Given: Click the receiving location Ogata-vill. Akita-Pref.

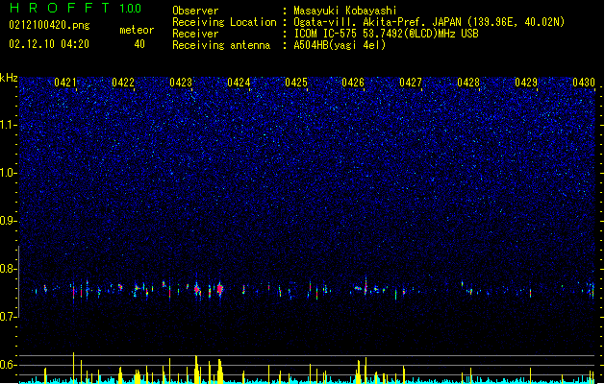Looking at the screenshot, I should click(x=429, y=22).
